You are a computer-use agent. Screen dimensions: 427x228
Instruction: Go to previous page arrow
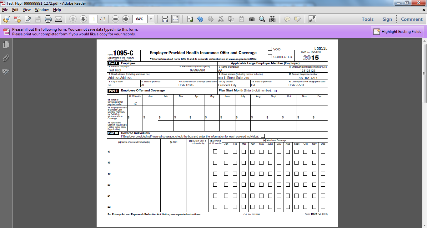coord(73,19)
